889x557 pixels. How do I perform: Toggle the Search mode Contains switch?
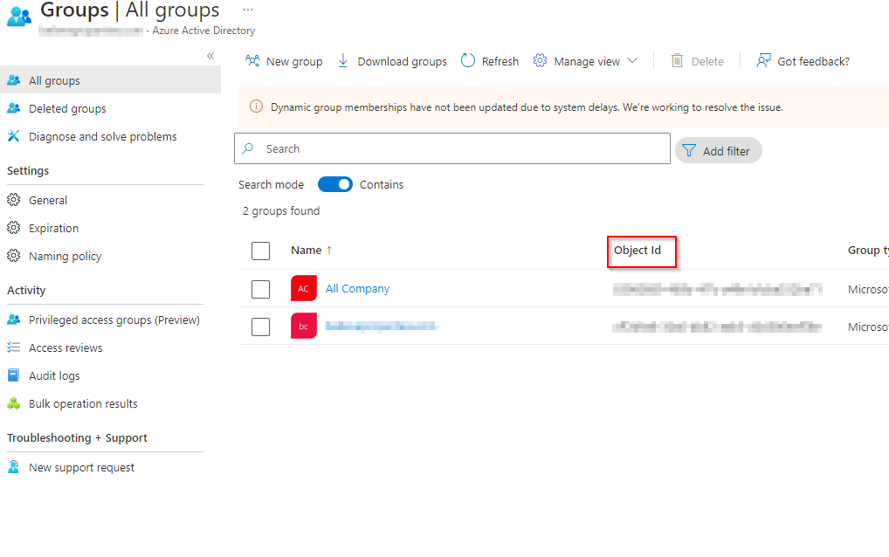(x=334, y=185)
